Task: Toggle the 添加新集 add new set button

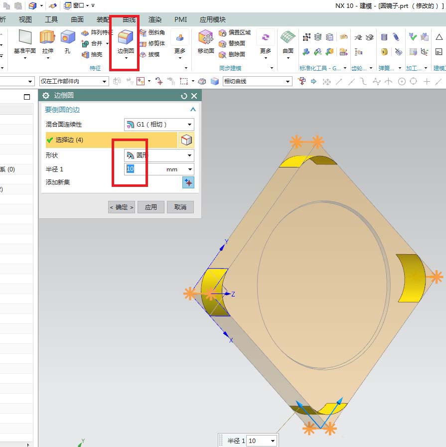Action: [x=188, y=182]
